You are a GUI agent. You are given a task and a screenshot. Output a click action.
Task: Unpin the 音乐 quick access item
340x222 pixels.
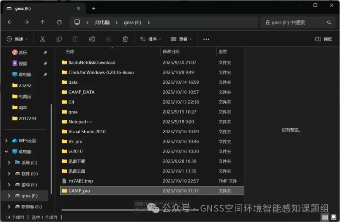point(45,53)
